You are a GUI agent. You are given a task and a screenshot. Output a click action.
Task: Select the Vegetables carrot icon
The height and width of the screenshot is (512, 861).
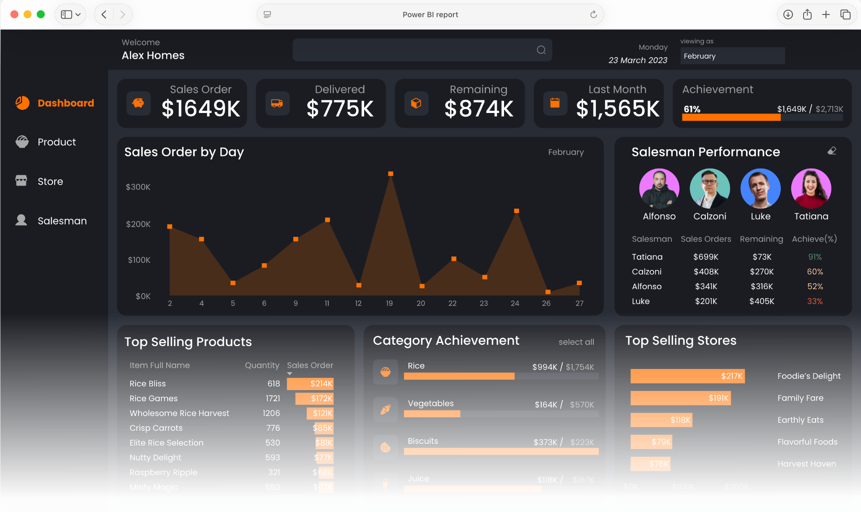point(386,410)
